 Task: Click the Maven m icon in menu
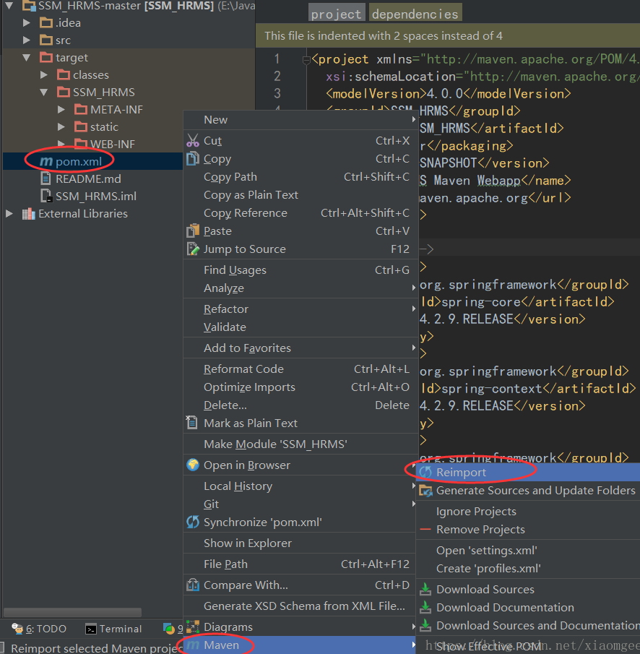point(193,645)
